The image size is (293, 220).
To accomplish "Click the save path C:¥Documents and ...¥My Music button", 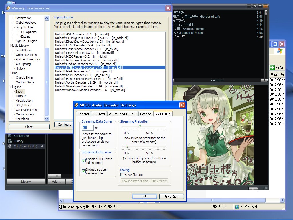I will coord(144,181).
